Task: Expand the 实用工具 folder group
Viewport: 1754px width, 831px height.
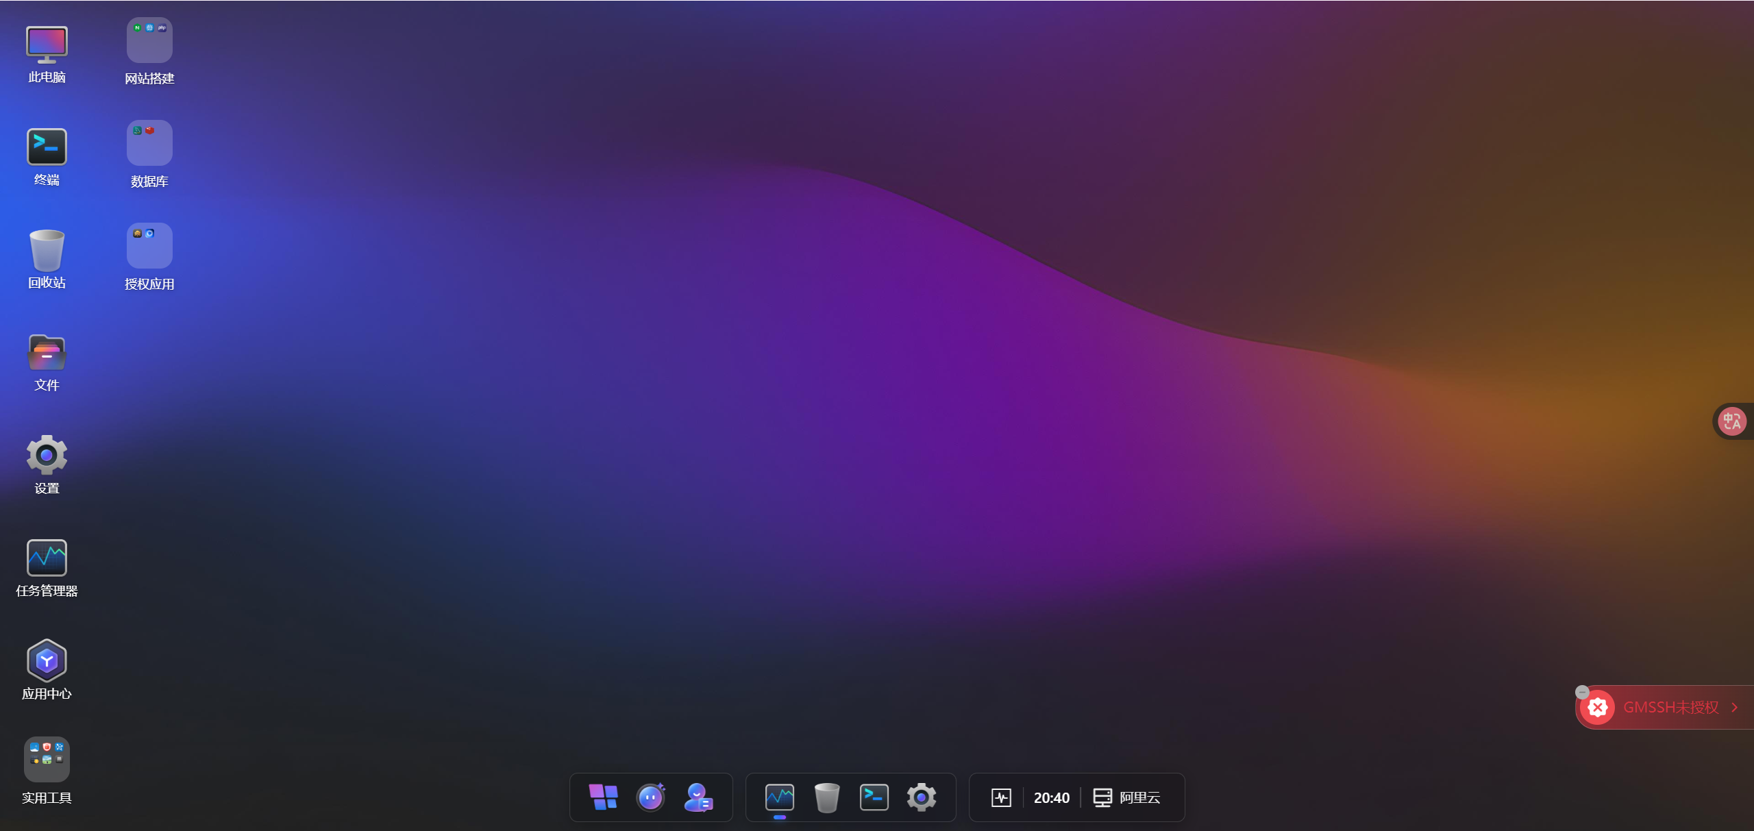Action: click(47, 759)
